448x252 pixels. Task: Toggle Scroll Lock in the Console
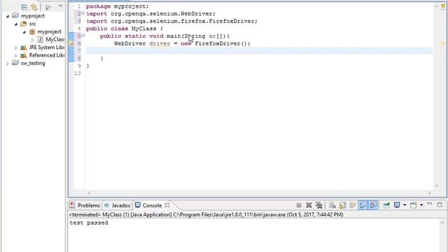pos(342,205)
